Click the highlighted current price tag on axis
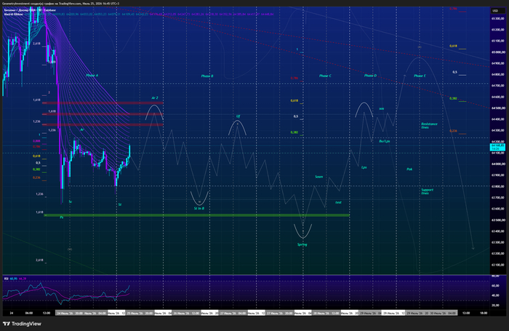This screenshot has width=509, height=331. [x=497, y=147]
